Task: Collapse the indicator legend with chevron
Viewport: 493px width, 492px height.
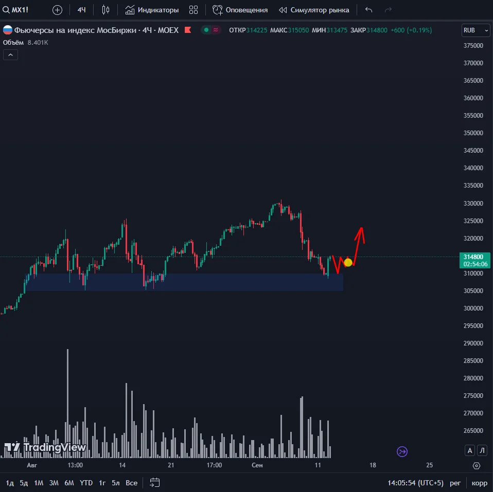Action: pyautogui.click(x=10, y=55)
